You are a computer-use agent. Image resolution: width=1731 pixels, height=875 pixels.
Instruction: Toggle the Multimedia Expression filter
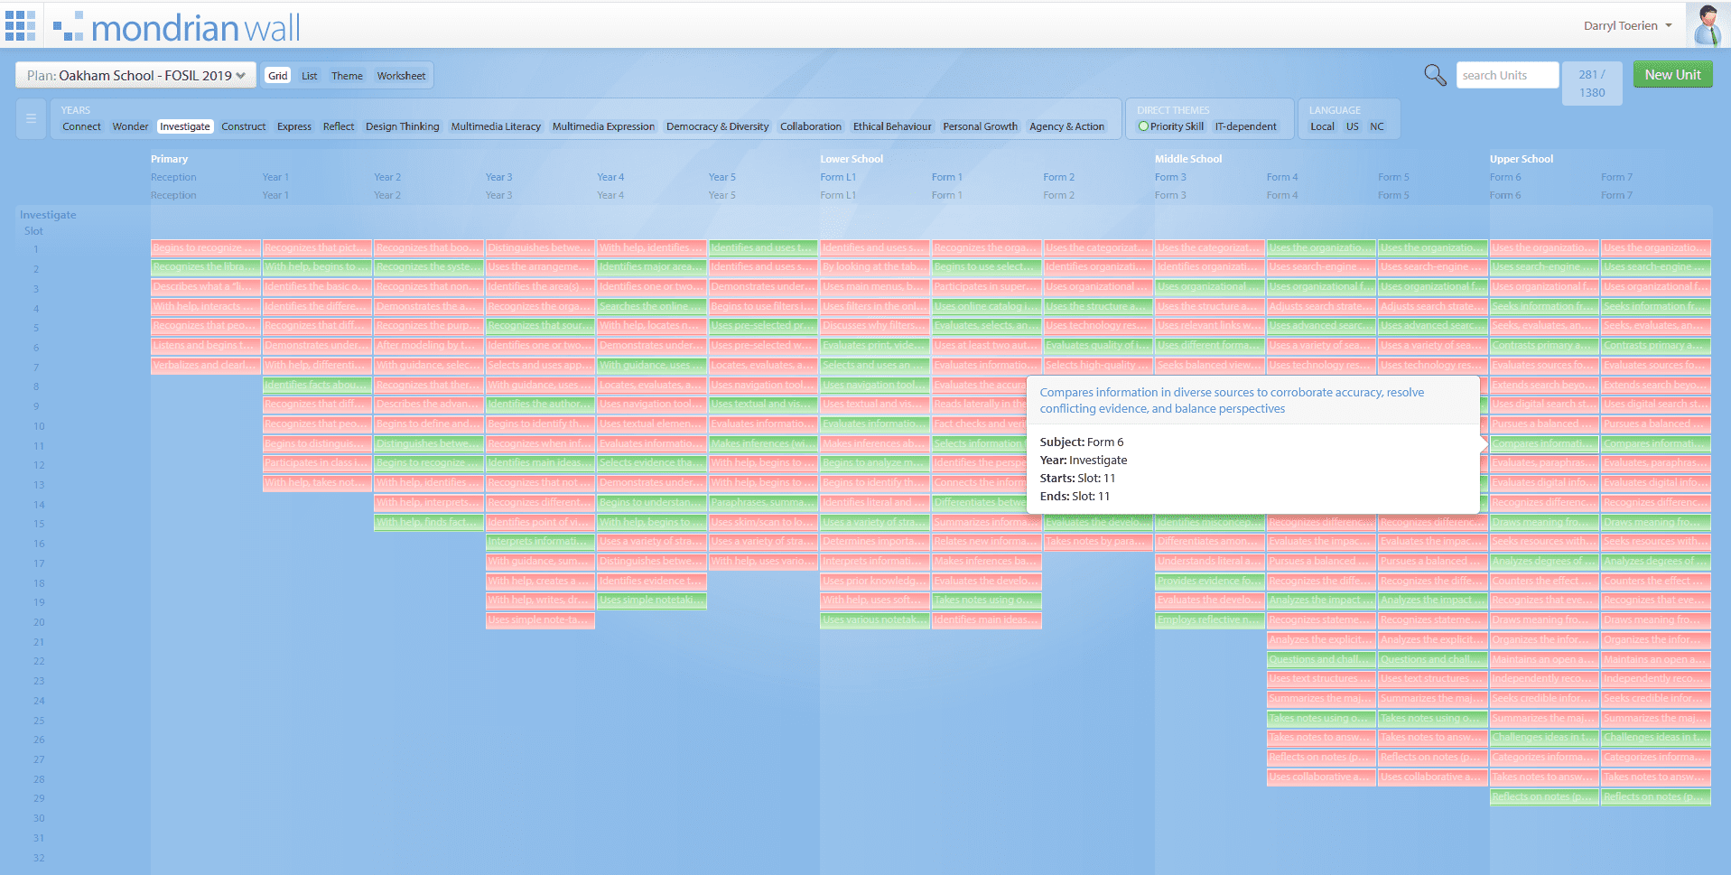click(x=603, y=126)
